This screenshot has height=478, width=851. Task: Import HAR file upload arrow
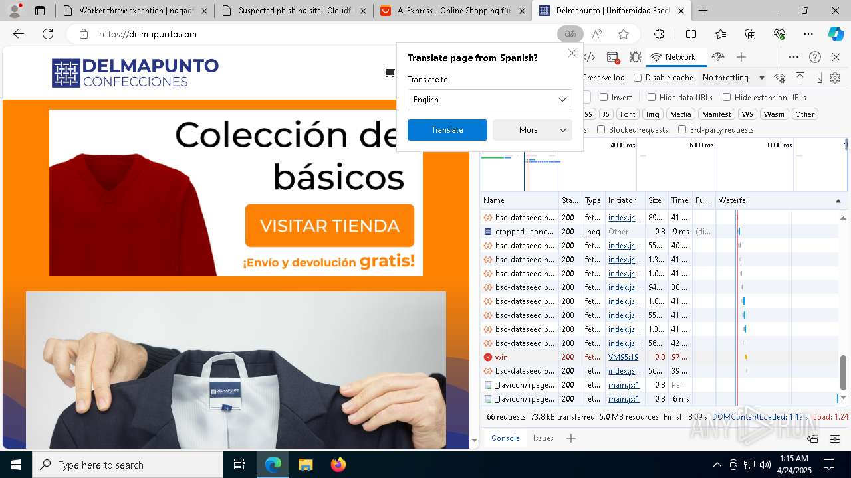[800, 78]
